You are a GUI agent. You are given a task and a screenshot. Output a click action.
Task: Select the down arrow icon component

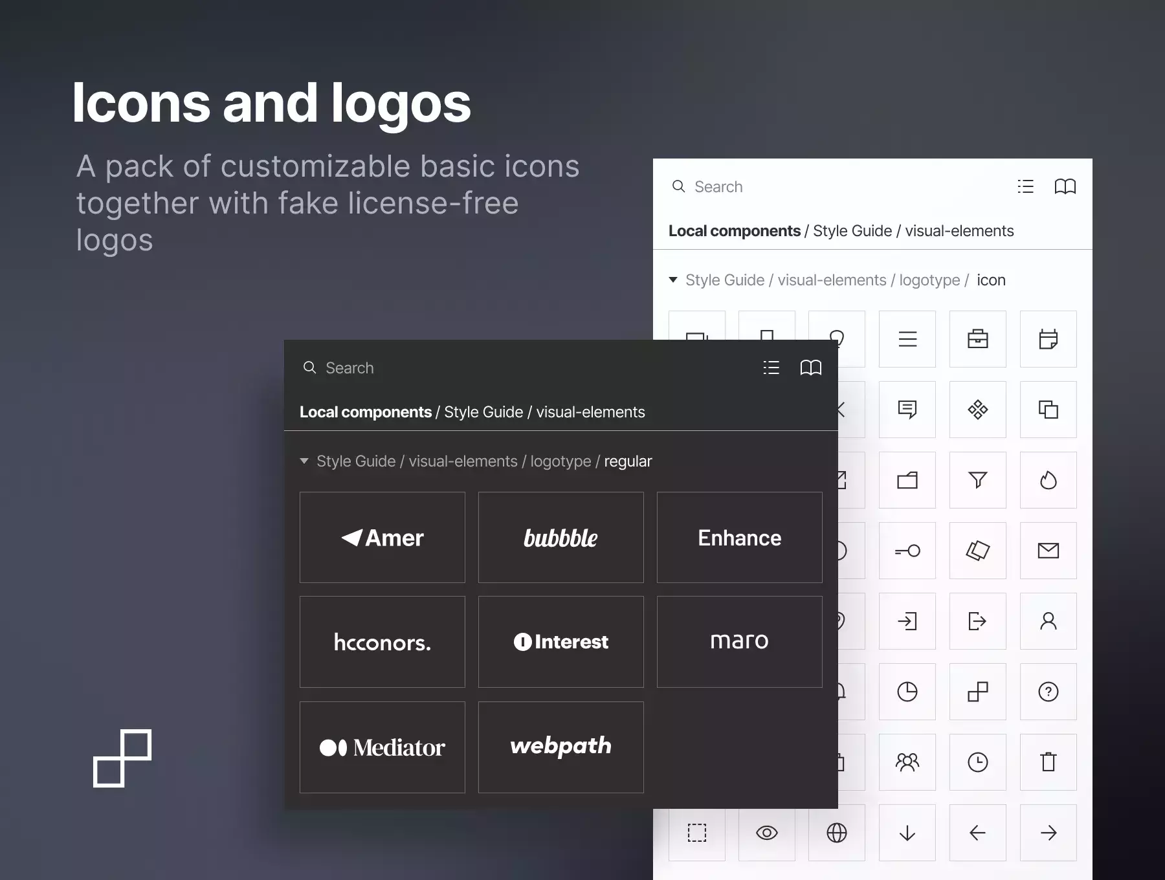pyautogui.click(x=907, y=833)
